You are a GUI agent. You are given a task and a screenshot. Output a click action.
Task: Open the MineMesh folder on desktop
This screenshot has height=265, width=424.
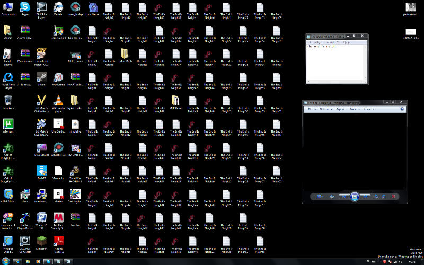point(126,56)
